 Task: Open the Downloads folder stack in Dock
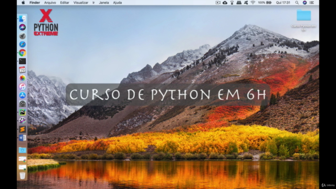coord(22,150)
